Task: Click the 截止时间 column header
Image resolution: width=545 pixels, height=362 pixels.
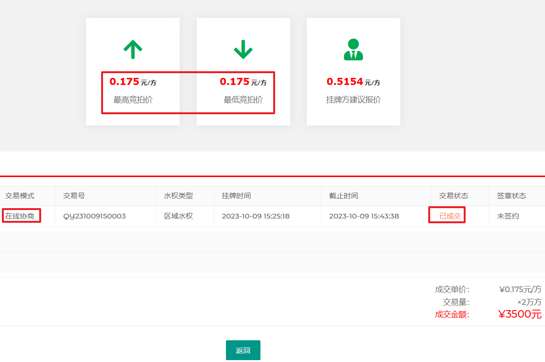Action: click(x=344, y=196)
